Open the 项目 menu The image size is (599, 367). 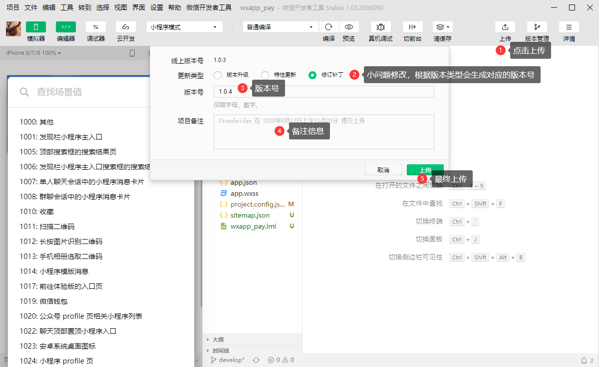(x=12, y=7)
